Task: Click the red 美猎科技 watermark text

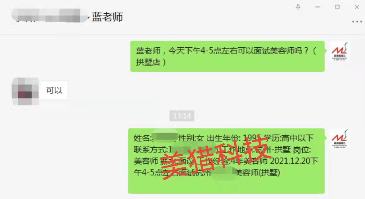Action: (x=215, y=158)
